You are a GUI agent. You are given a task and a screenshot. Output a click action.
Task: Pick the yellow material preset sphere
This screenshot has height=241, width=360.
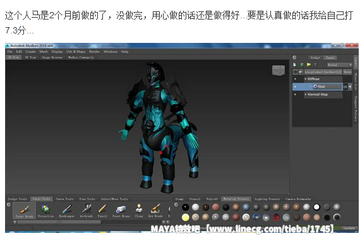point(186,217)
